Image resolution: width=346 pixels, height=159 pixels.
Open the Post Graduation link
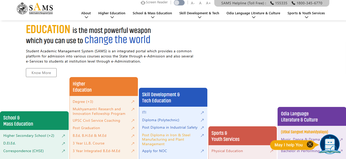(x=86, y=128)
